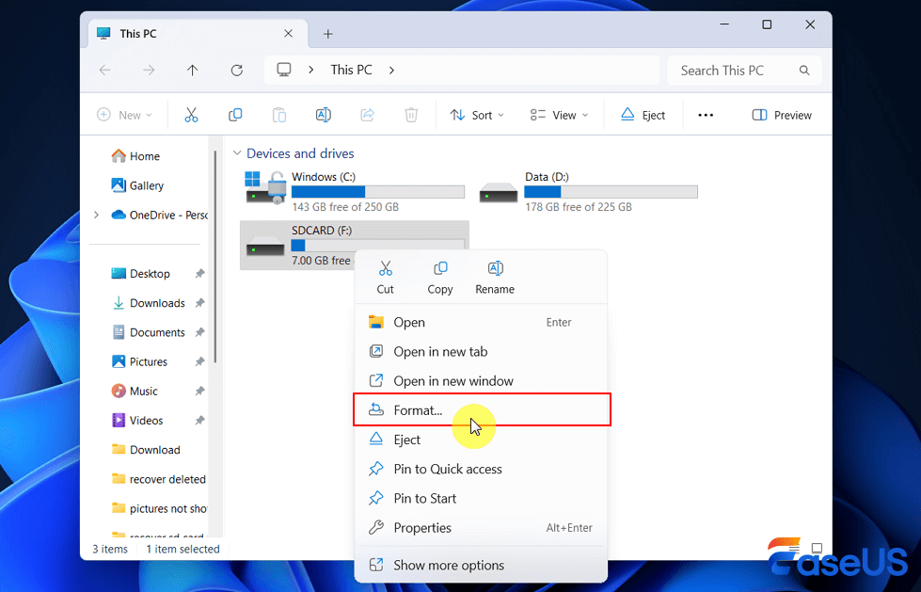Unpin Downloads using its pin icon
Image resolution: width=921 pixels, height=592 pixels.
pyautogui.click(x=199, y=303)
